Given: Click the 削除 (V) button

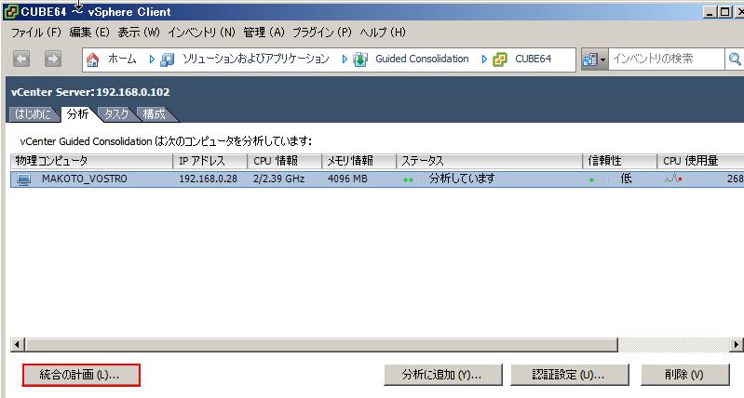Looking at the screenshot, I should [x=684, y=375].
